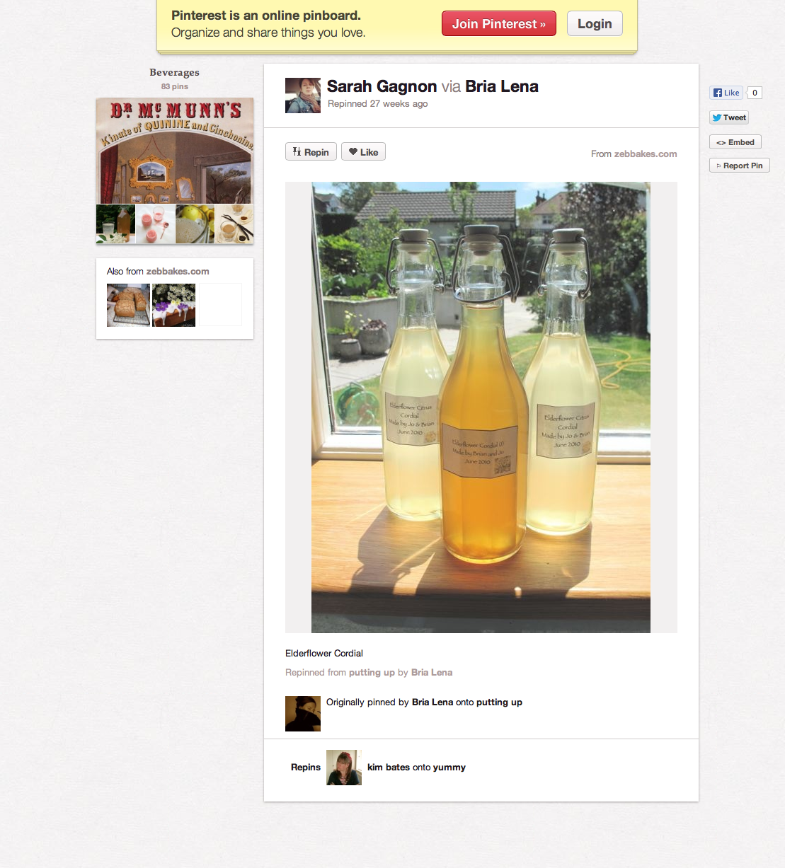Image resolution: width=785 pixels, height=868 pixels.
Task: Click the Dr McMunn's board cover image
Action: (175, 151)
